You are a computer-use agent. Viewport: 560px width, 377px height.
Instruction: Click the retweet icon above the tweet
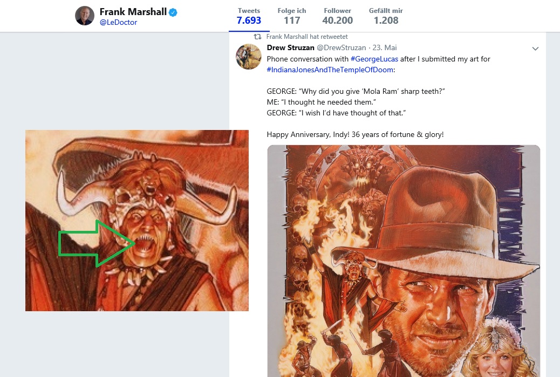pos(258,37)
